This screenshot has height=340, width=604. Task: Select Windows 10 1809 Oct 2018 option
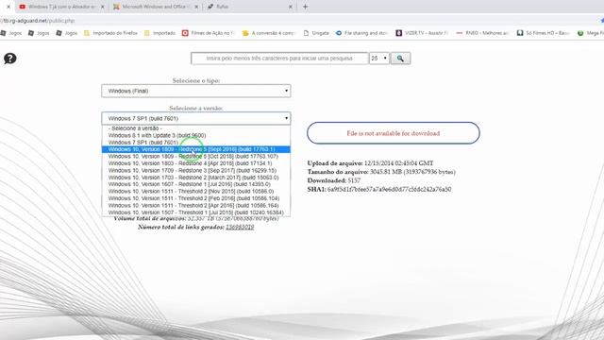[x=196, y=156]
